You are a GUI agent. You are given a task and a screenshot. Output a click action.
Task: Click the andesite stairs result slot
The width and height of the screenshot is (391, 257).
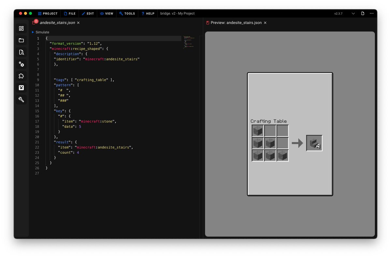314,143
